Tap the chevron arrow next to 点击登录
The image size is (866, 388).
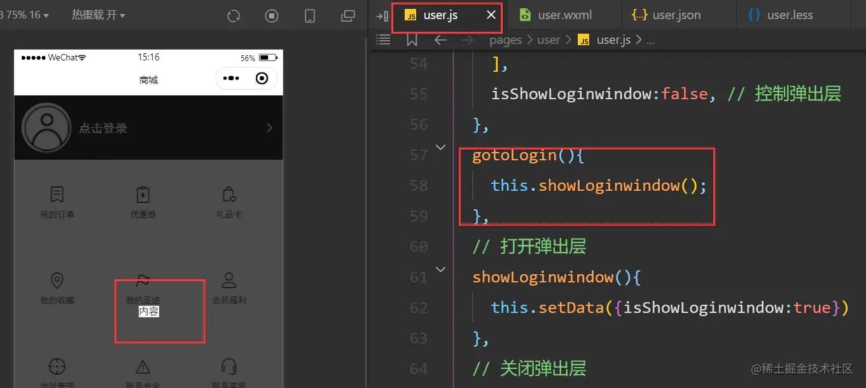pos(269,128)
